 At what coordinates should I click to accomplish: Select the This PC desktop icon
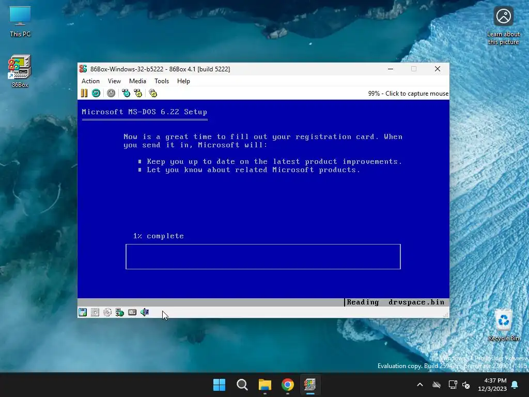[x=20, y=21]
